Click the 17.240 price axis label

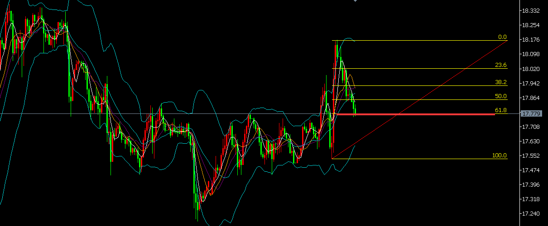[x=531, y=213]
